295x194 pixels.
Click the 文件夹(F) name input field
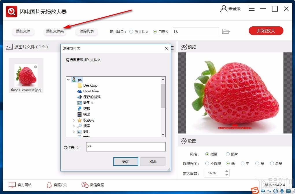click(x=126, y=147)
